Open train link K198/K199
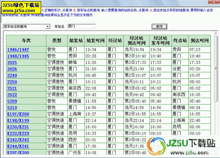 coord(18,120)
